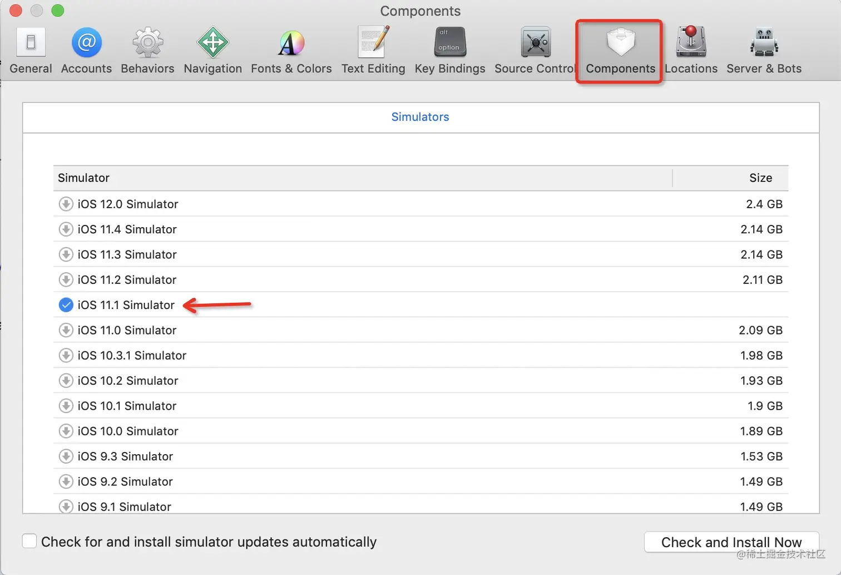Click the 2.09 GB size value
This screenshot has width=841, height=575.
click(x=760, y=330)
